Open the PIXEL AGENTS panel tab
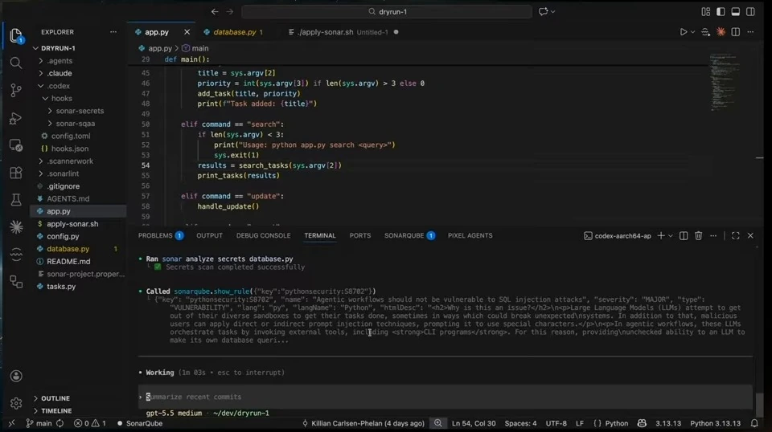772x432 pixels. 470,236
